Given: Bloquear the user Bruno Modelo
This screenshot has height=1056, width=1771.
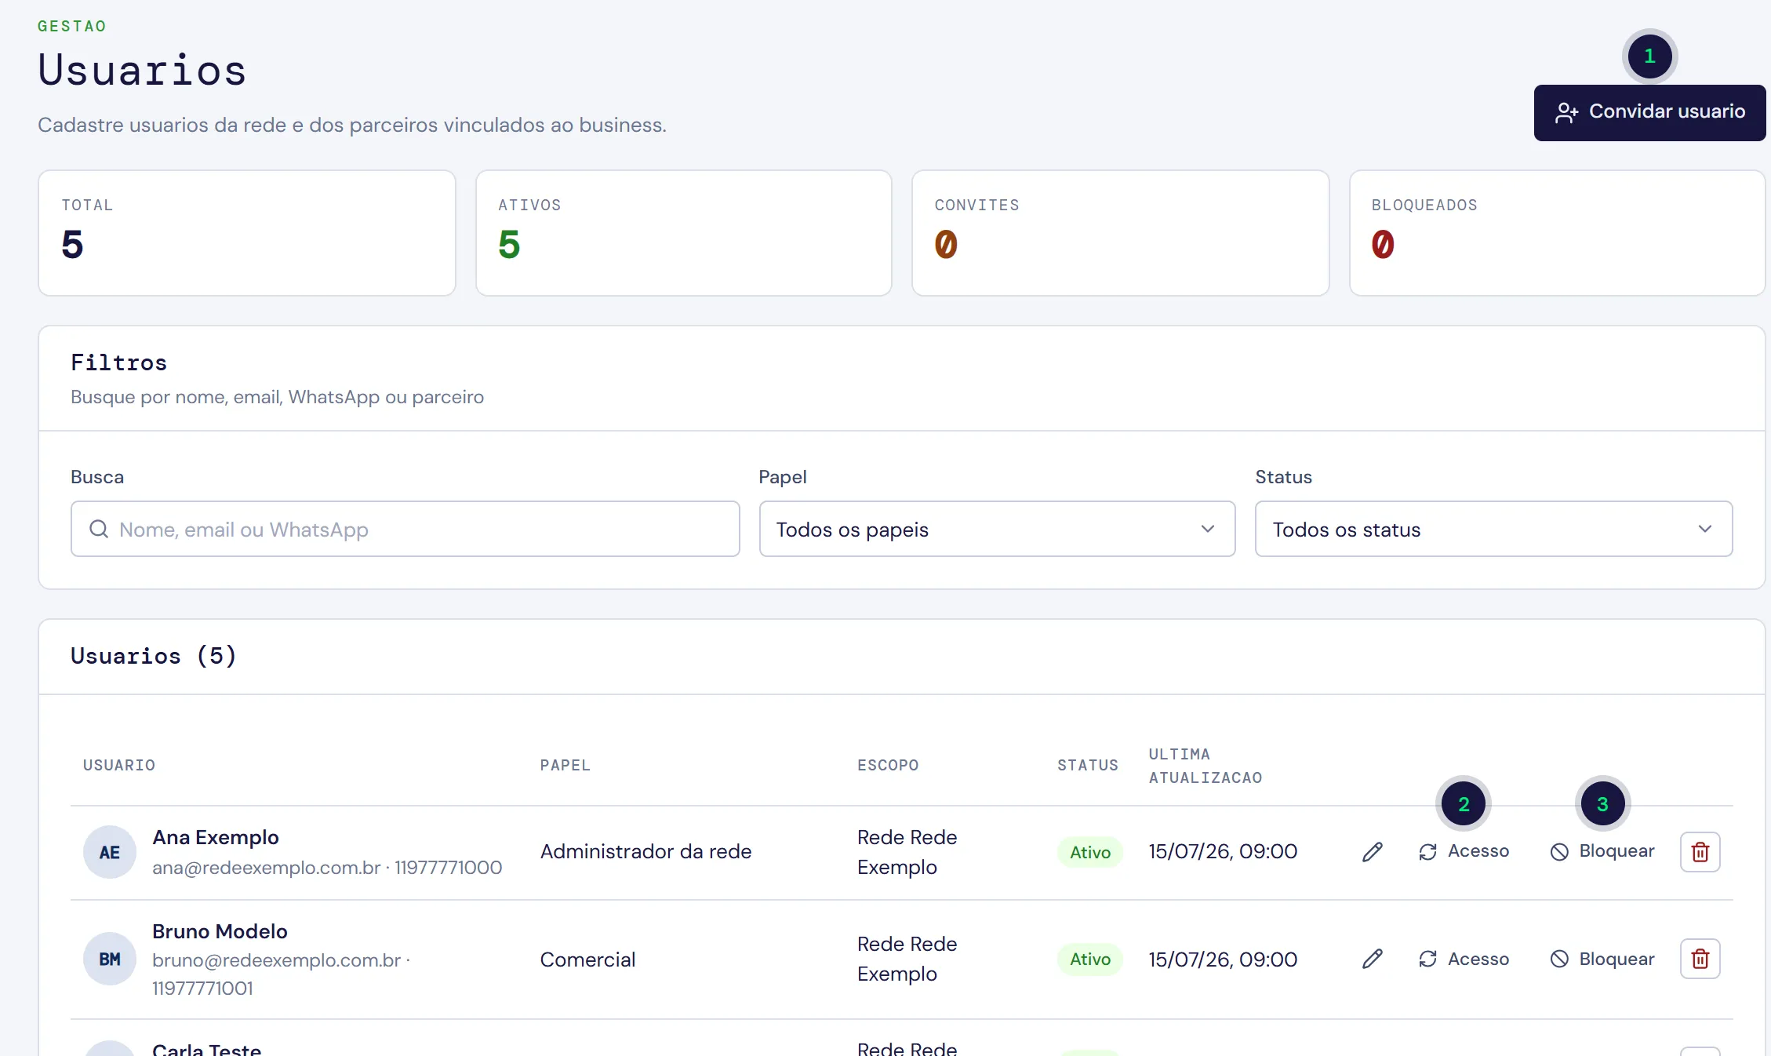Looking at the screenshot, I should click(1602, 959).
